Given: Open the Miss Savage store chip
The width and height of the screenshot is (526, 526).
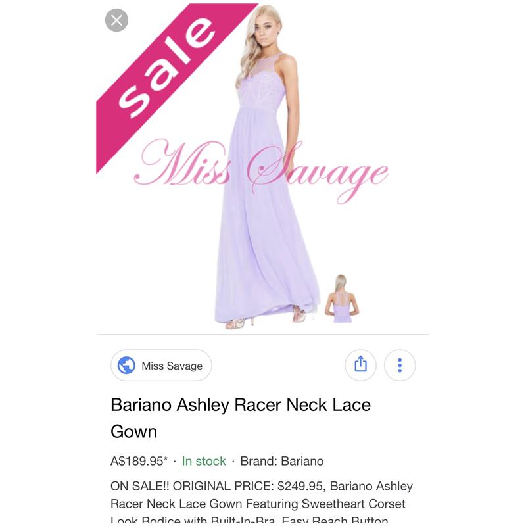Looking at the screenshot, I should tap(161, 365).
